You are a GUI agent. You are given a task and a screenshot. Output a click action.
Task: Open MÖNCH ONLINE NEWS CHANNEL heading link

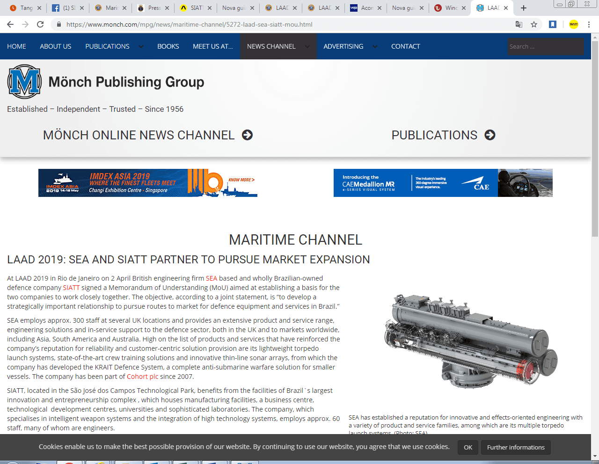pyautogui.click(x=139, y=135)
